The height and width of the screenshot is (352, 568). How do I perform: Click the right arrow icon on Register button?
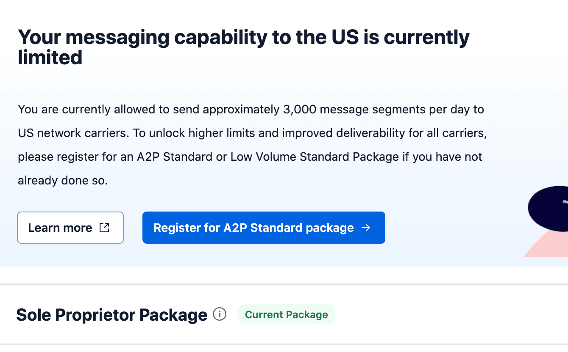click(x=366, y=228)
